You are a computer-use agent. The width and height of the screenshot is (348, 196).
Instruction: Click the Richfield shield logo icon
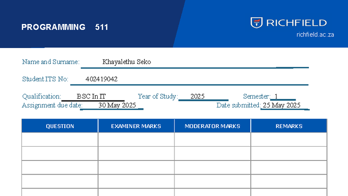coord(256,23)
